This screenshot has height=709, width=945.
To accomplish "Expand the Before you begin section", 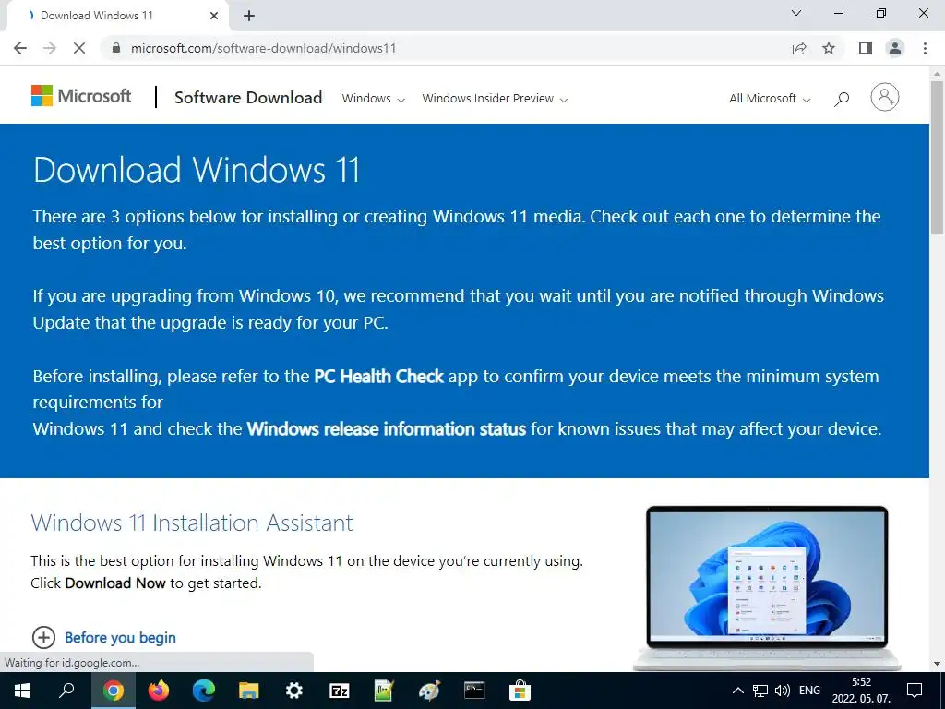I will [x=103, y=637].
